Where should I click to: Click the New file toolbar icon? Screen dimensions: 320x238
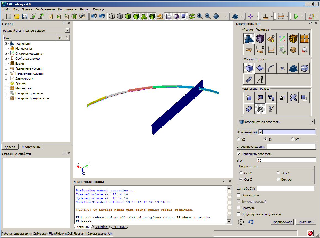pos(9,16)
